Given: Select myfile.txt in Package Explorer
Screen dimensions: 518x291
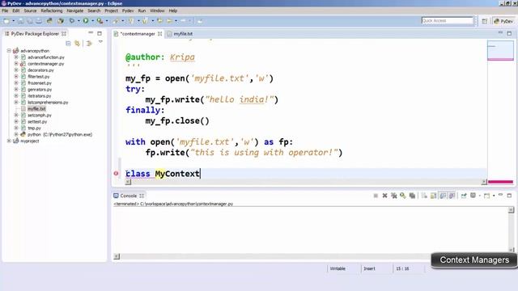Looking at the screenshot, I should coord(36,108).
